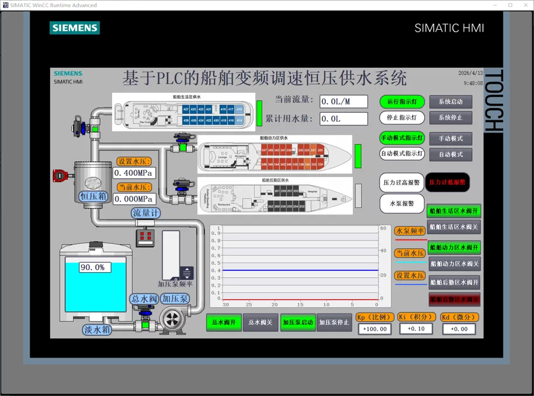Click the power area supply valve icon
534x396 pixels.
[183, 143]
